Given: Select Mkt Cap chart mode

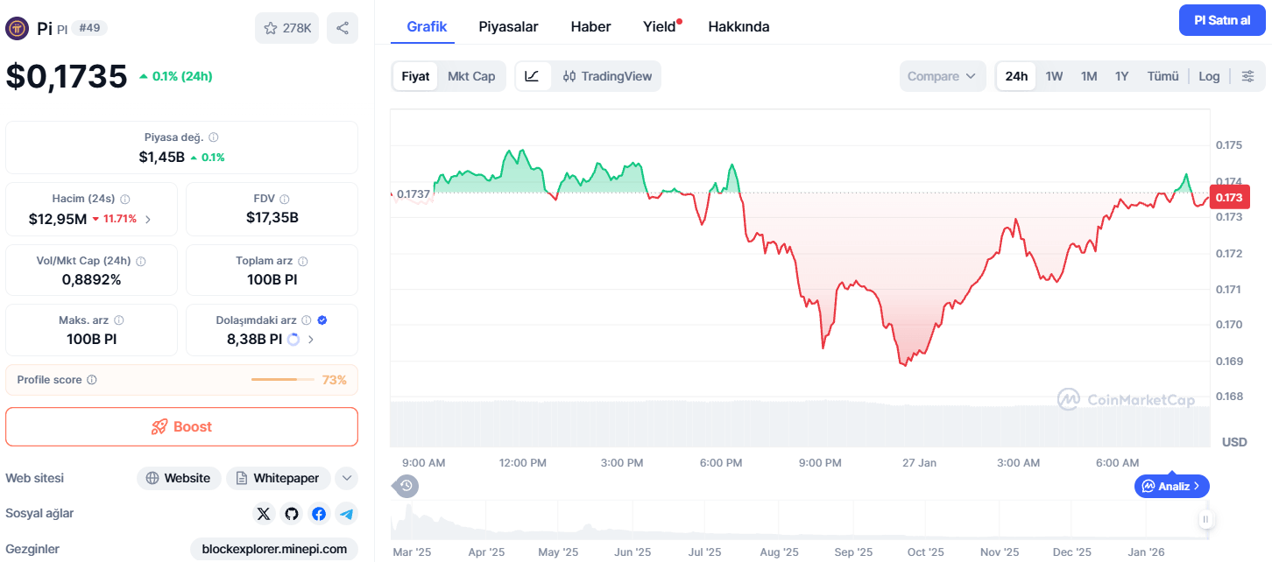Looking at the screenshot, I should click(471, 76).
